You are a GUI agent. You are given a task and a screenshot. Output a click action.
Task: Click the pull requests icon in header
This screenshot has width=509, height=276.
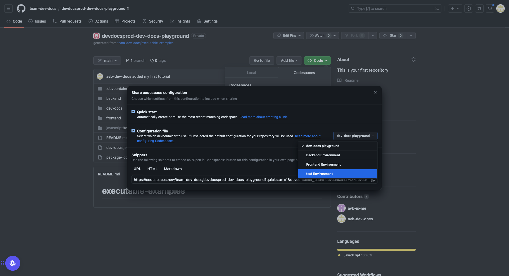coord(479,8)
